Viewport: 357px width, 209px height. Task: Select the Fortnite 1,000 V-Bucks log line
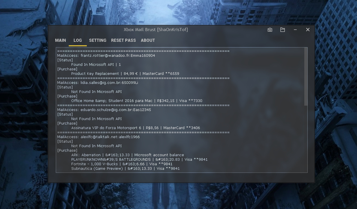point(122,164)
